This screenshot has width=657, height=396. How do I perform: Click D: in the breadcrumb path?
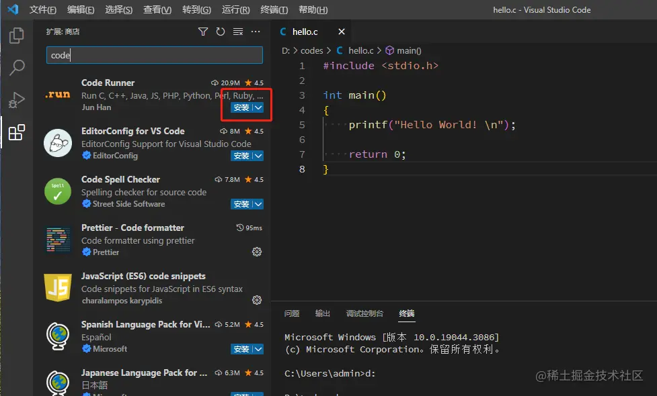(286, 50)
